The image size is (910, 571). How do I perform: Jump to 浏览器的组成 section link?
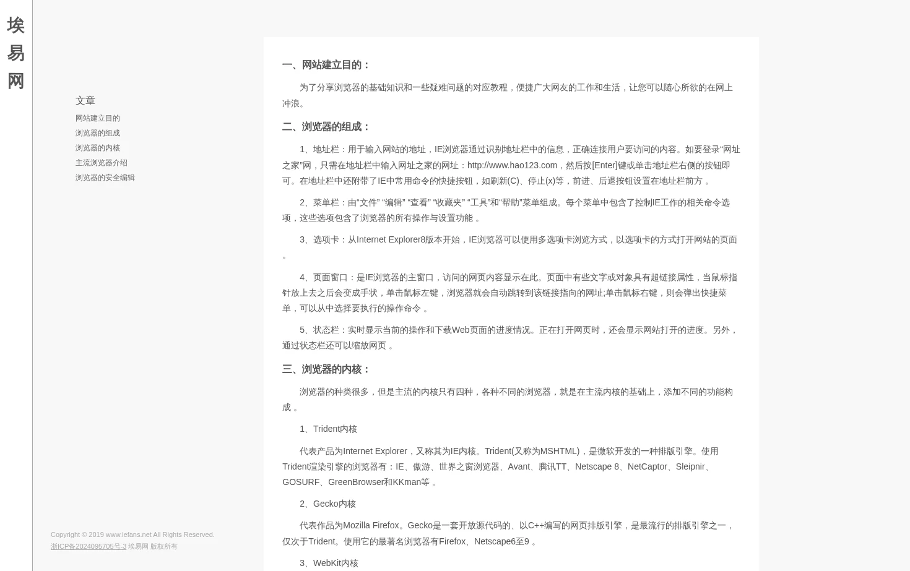(x=98, y=133)
